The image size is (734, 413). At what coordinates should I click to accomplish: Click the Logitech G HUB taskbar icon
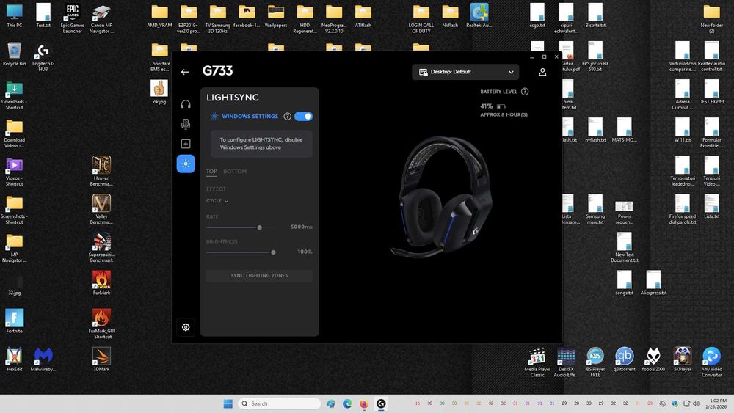(x=381, y=403)
